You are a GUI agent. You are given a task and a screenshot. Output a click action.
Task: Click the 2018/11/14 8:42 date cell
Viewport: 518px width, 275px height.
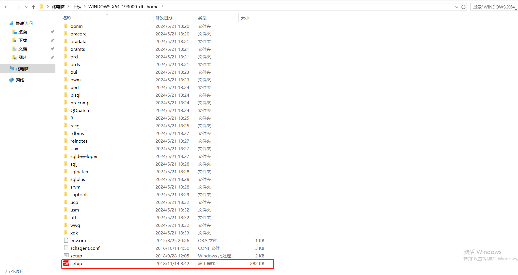point(172,263)
